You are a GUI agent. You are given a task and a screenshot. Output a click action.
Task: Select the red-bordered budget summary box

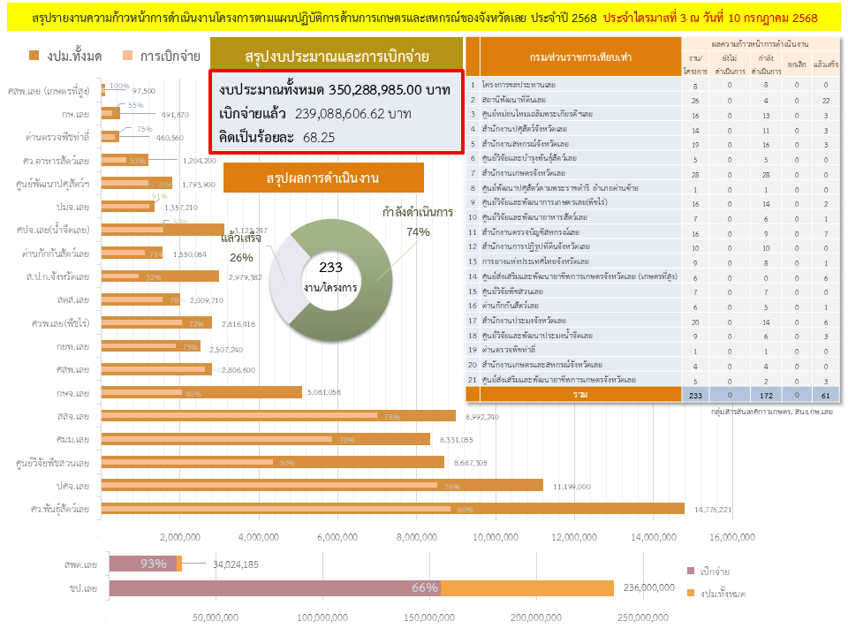[337, 113]
